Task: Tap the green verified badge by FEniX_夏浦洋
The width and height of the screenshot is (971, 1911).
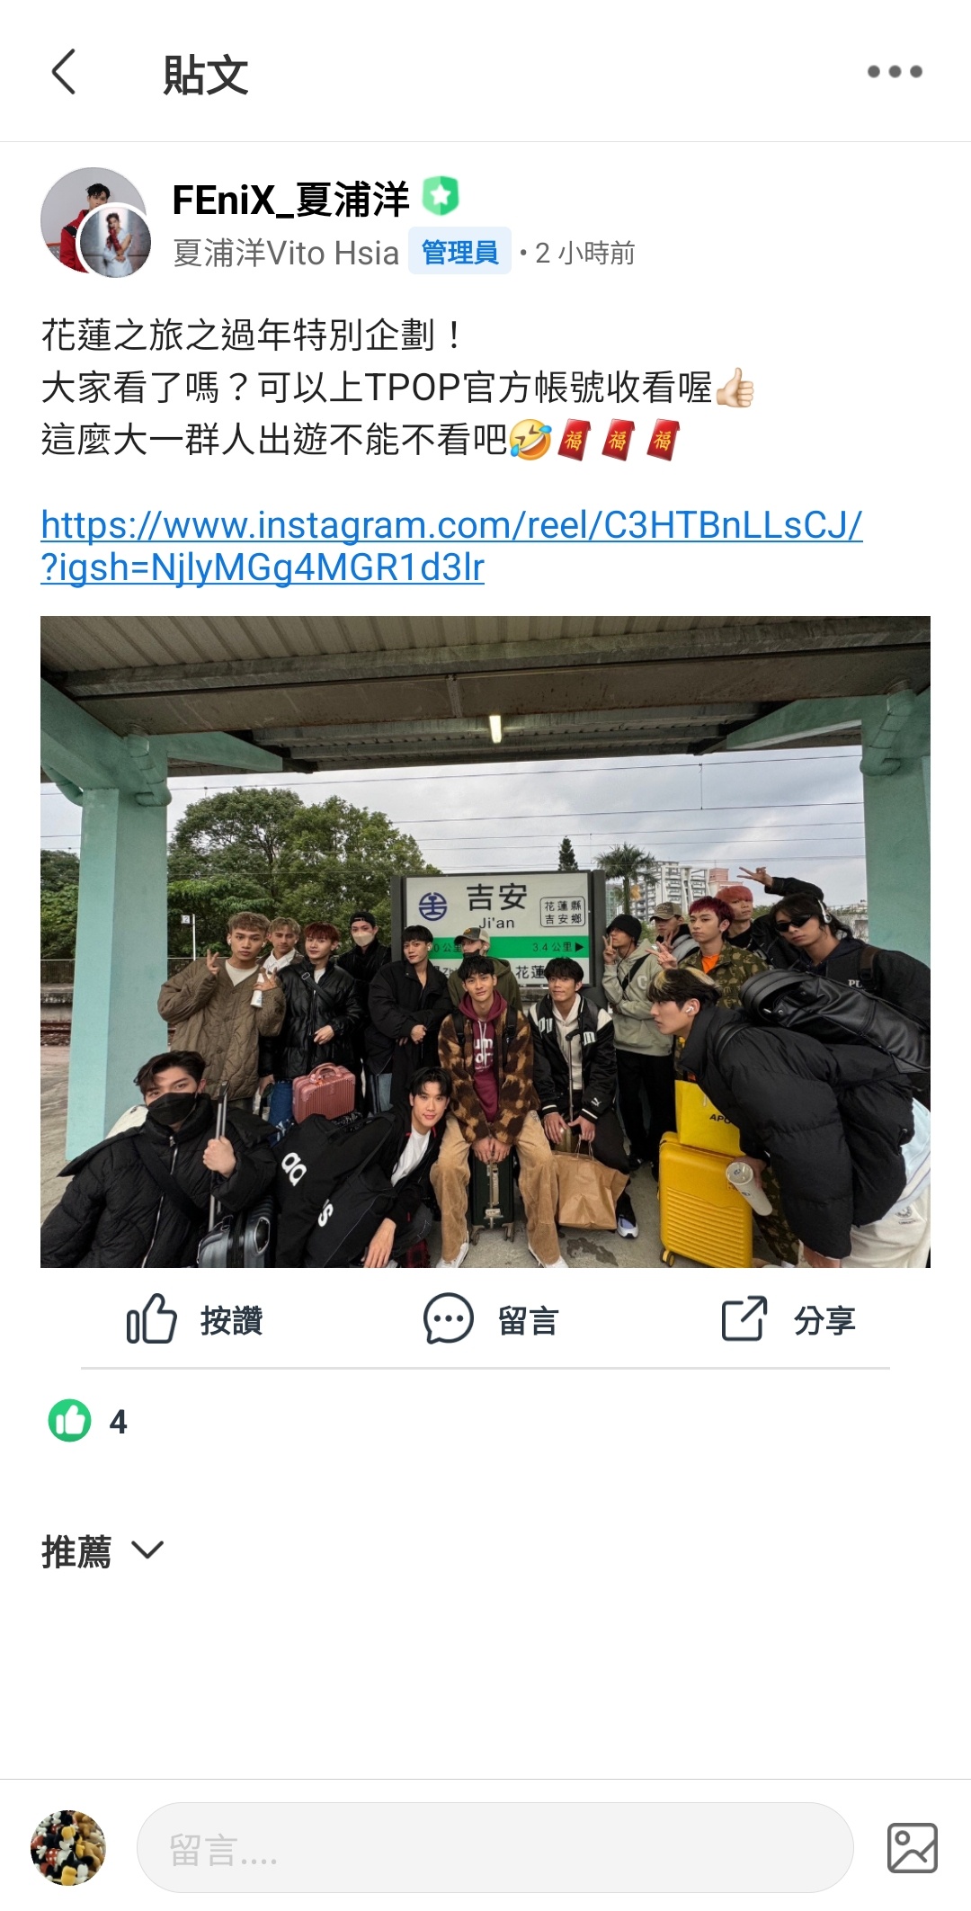Action: 441,196
